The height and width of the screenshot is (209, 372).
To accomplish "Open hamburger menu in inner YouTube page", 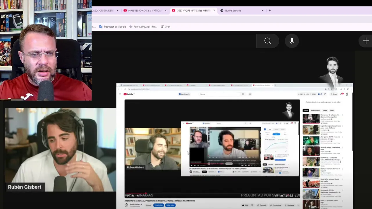I will (x=120, y=94).
